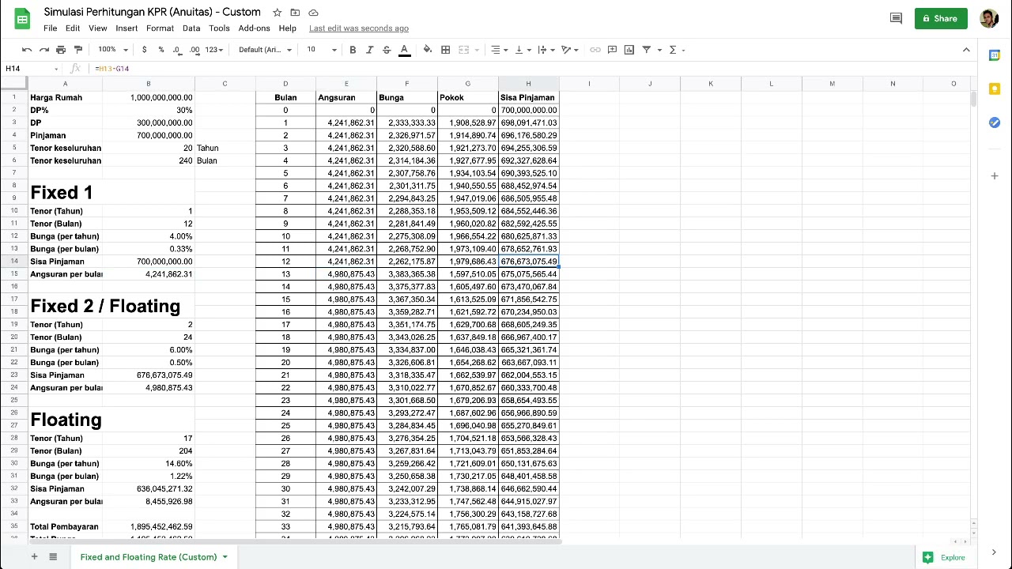Screen dimensions: 1012x569
Task: Click the green Share button
Action: tap(941, 18)
